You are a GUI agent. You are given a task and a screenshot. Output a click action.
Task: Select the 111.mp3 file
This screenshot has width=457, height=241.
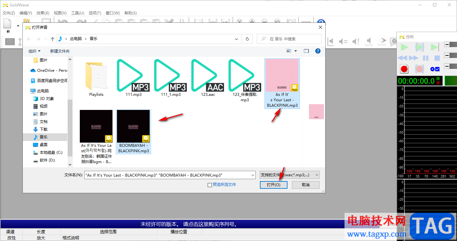(134, 78)
